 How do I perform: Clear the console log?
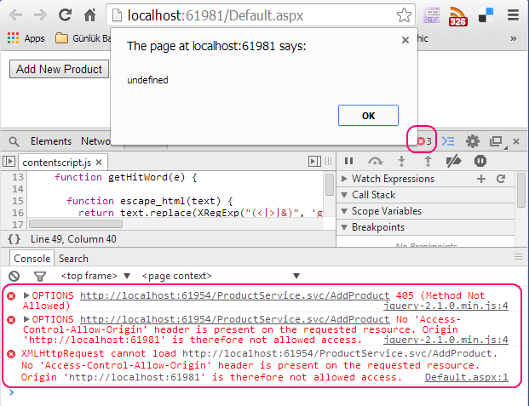point(14,276)
